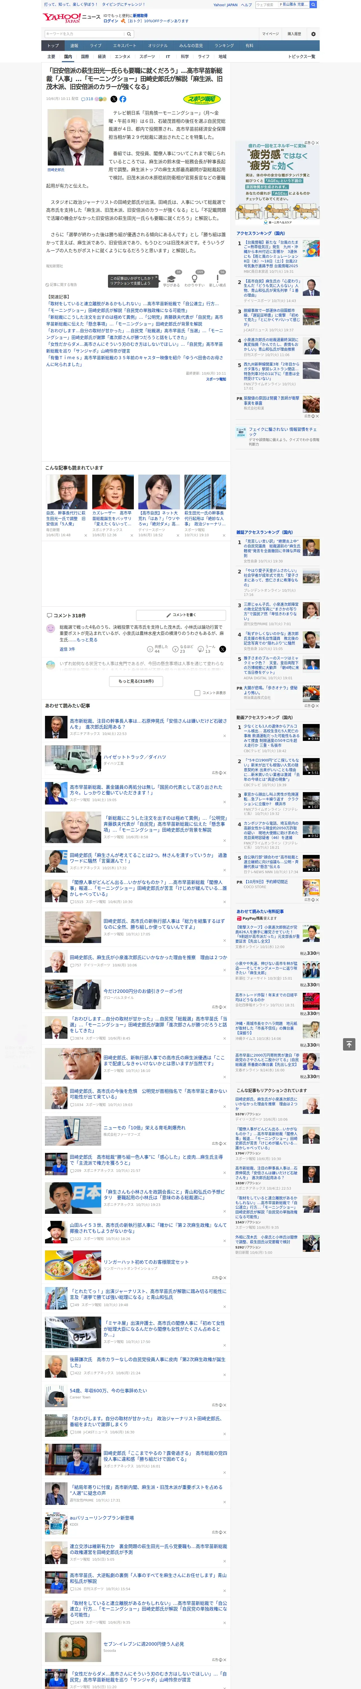This screenshot has width=361, height=1689.
Task: Open トピックス一覧 link
Action: [302, 56]
